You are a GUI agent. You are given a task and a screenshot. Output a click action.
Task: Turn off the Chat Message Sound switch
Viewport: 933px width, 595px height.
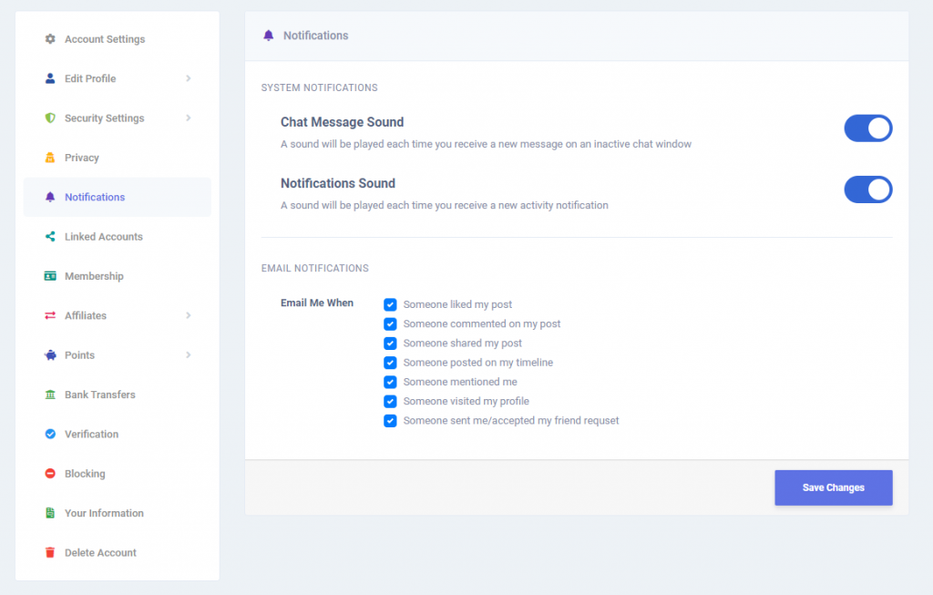click(x=868, y=128)
